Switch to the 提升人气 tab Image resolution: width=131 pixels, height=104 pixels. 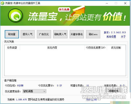click(x=28, y=34)
